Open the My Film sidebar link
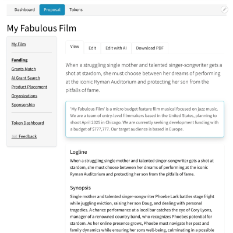The image size is (233, 233). tap(19, 44)
